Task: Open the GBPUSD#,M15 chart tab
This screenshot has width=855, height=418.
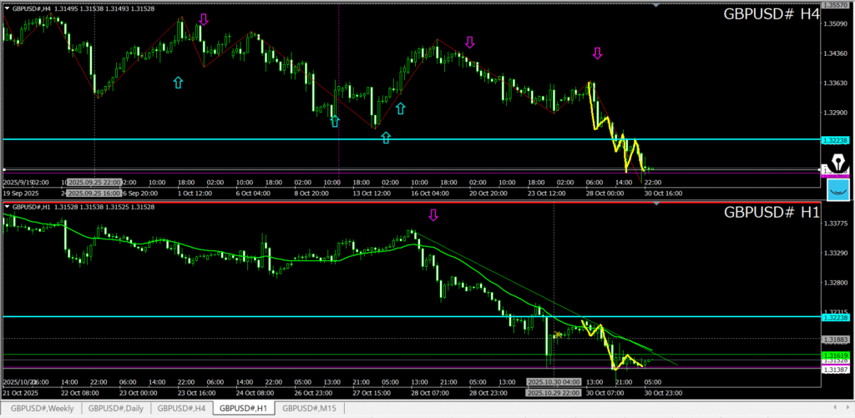Action: (310, 409)
